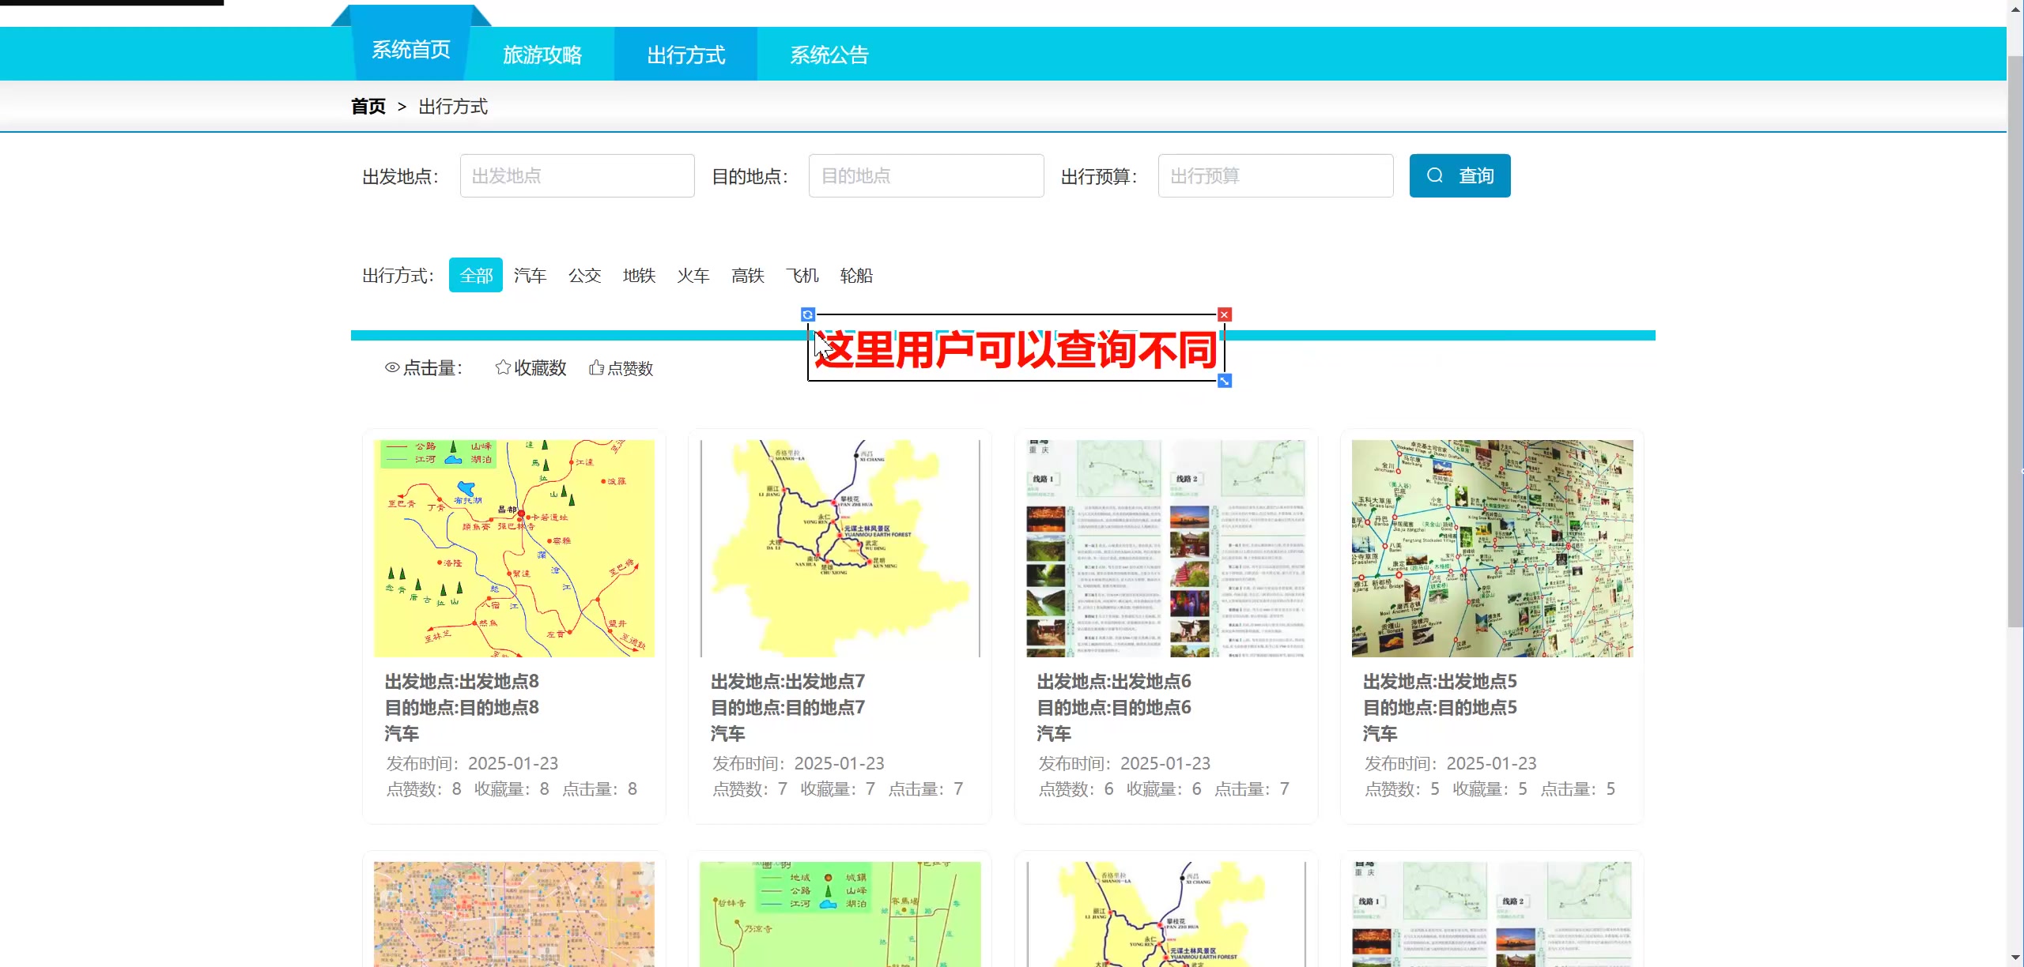
Task: Click 点赞数: 6 stats on third card
Action: click(x=1076, y=788)
